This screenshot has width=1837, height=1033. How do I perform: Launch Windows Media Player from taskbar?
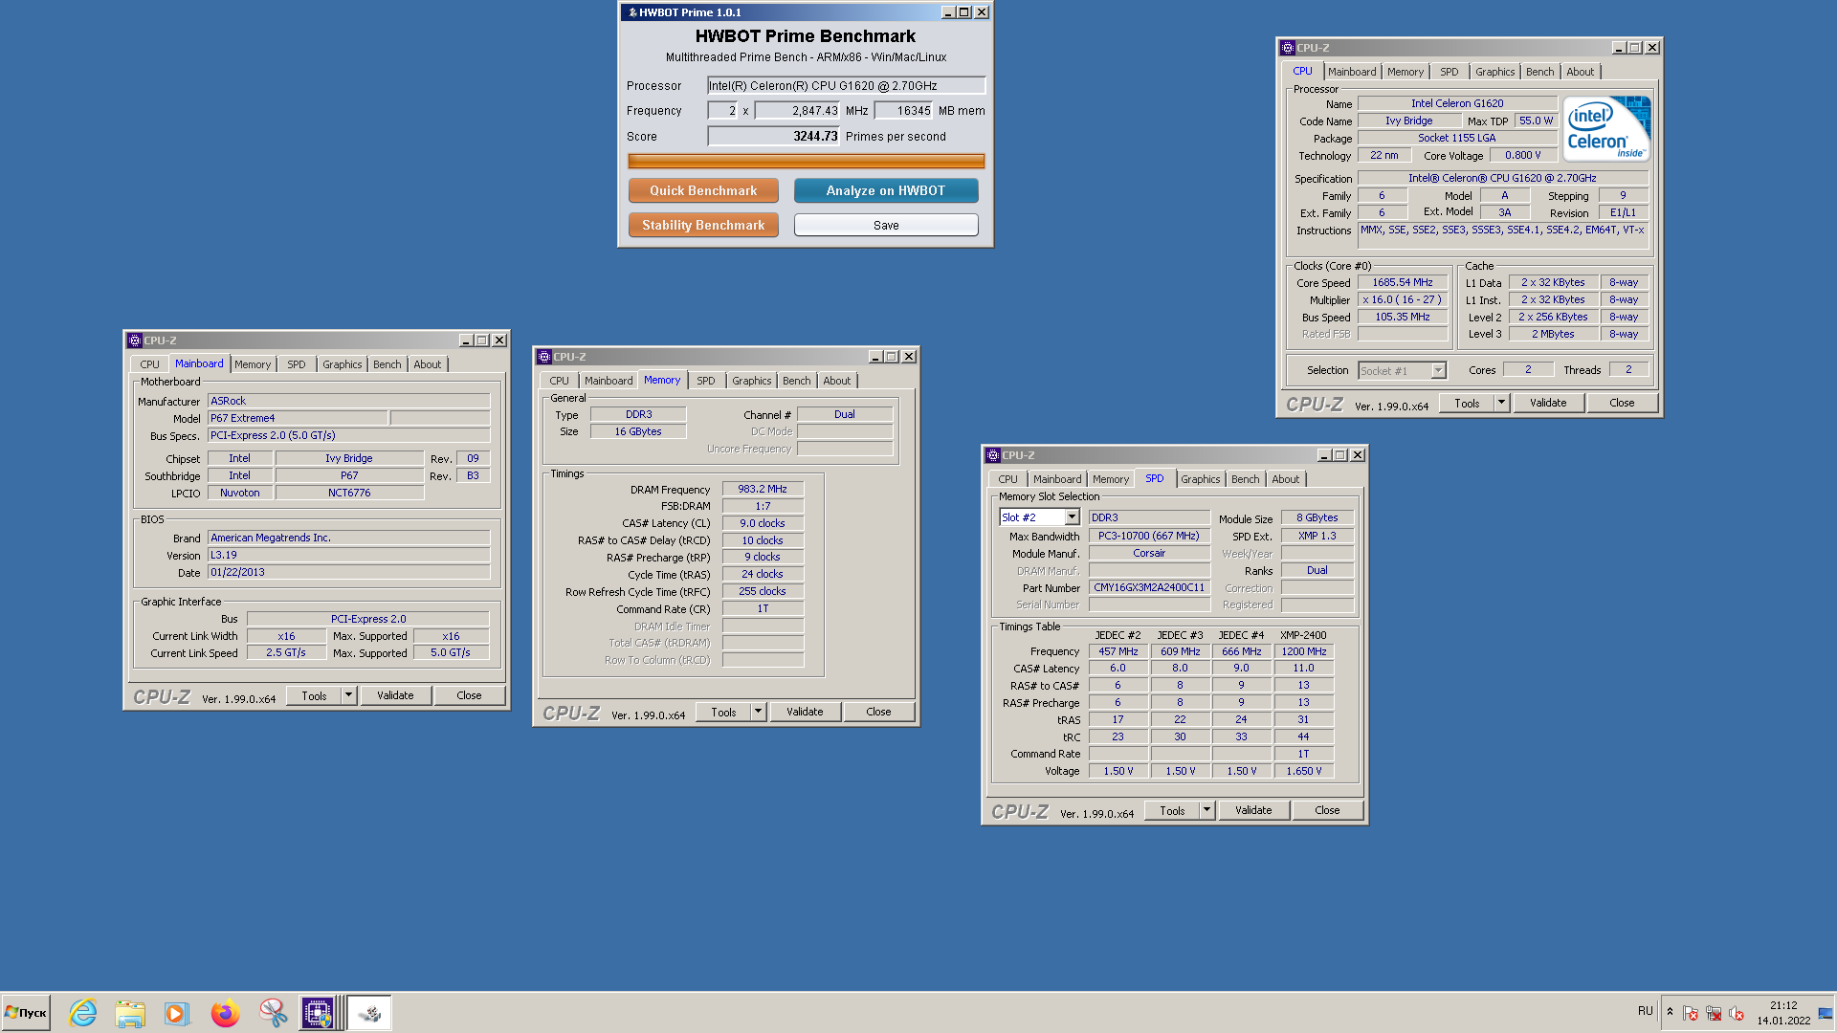coord(177,1013)
